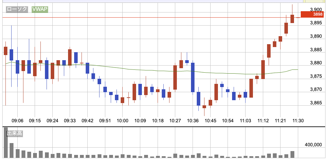This screenshot has width=329, height=161.
Task: Select the 11:30 time axis label
Action: tap(298, 121)
